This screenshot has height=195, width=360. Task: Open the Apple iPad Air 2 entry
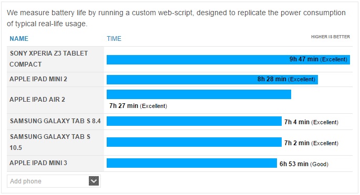(x=37, y=99)
